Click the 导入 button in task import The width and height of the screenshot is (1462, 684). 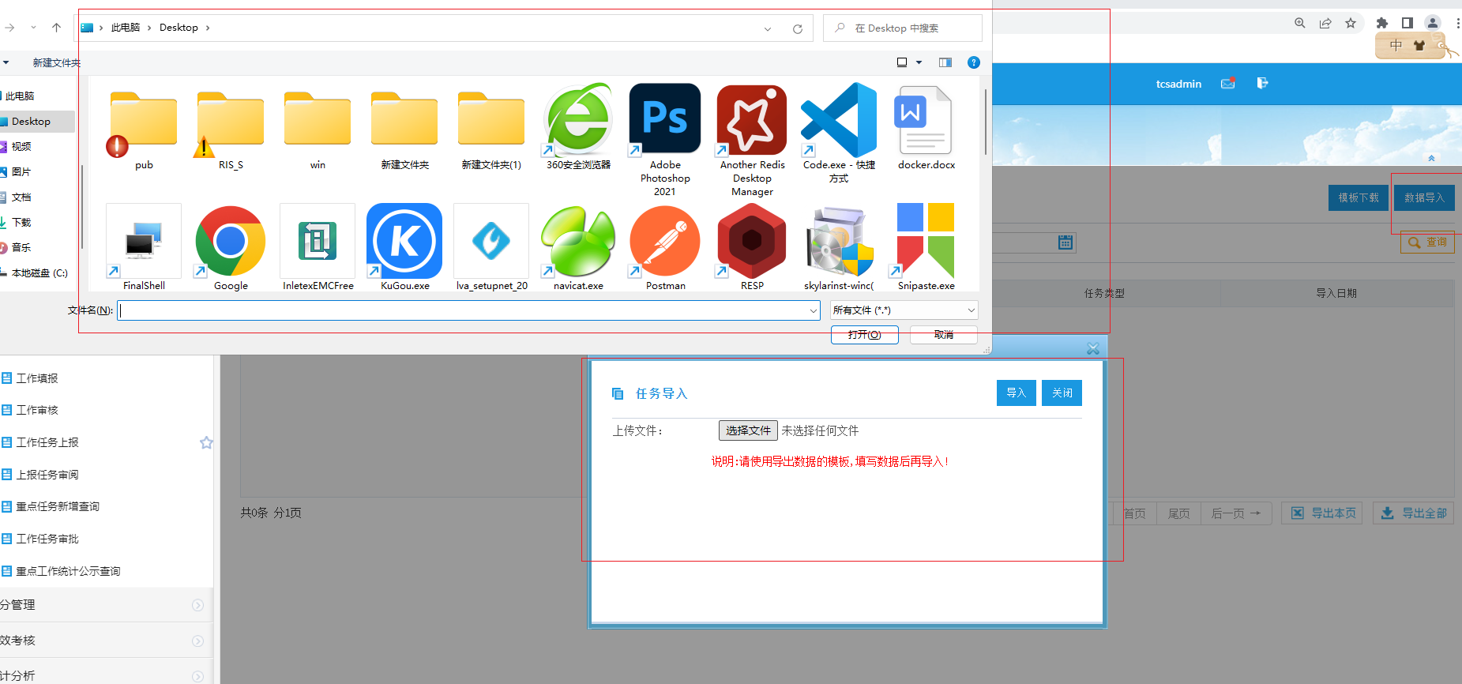1016,393
